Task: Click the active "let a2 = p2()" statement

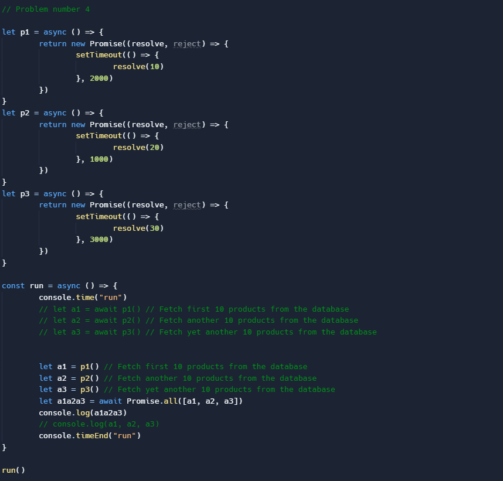Action: (x=69, y=378)
